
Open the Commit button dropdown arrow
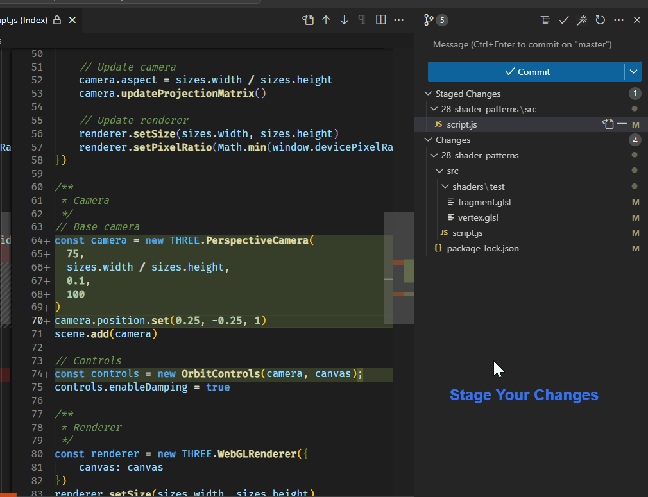pyautogui.click(x=633, y=72)
